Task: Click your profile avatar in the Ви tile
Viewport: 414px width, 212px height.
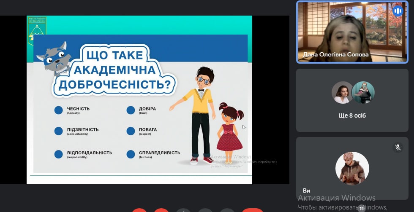Action: coord(352,168)
